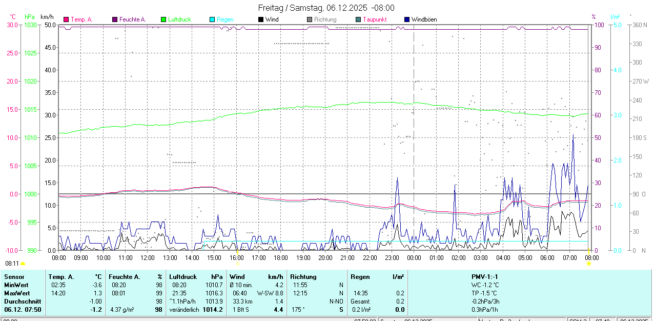Click the COM 3 indicator in the status bar
This screenshot has width=656, height=321.
pos(577,318)
